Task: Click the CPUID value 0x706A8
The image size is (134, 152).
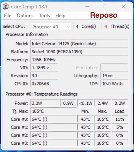Action: 44,84
